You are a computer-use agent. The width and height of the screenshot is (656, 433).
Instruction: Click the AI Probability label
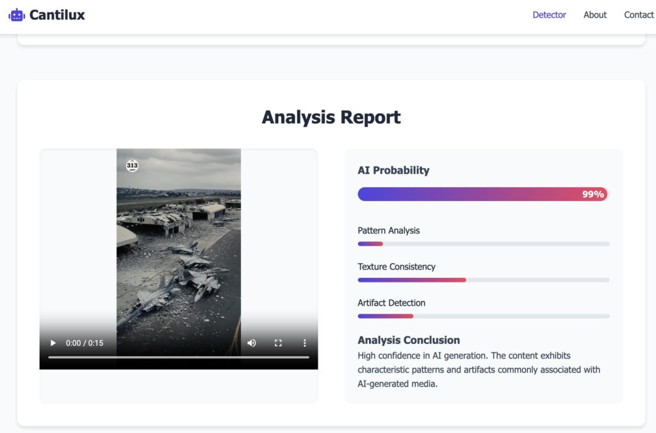coord(393,170)
